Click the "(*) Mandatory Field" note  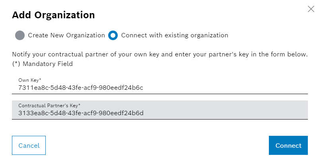pyautogui.click(x=43, y=64)
